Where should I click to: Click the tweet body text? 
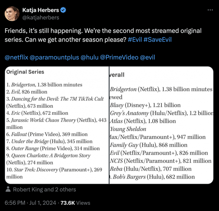click(103, 35)
